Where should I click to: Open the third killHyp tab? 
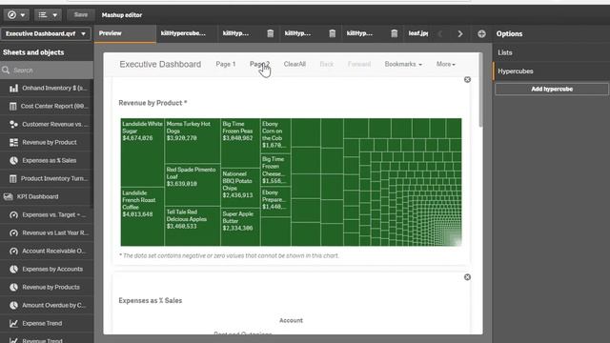pyautogui.click(x=298, y=33)
